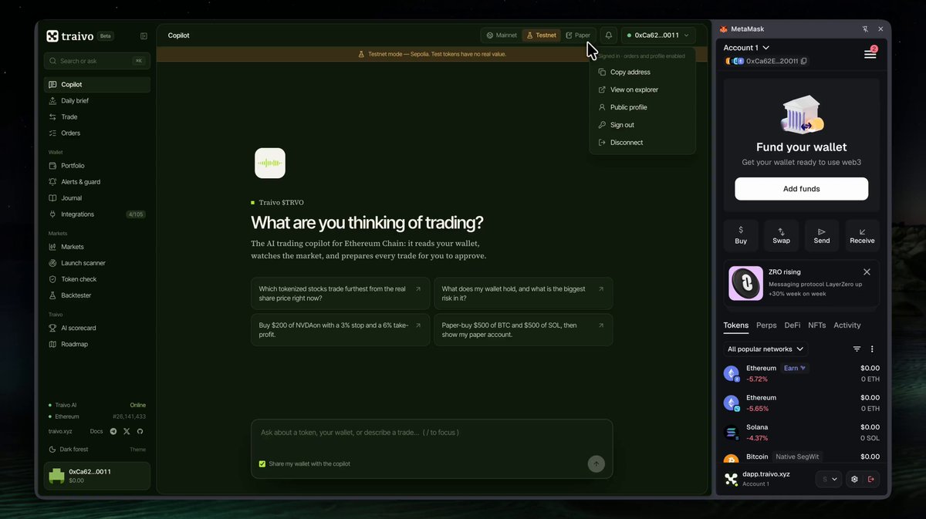Open the NFTs tab in MetaMask
926x519 pixels.
817,325
